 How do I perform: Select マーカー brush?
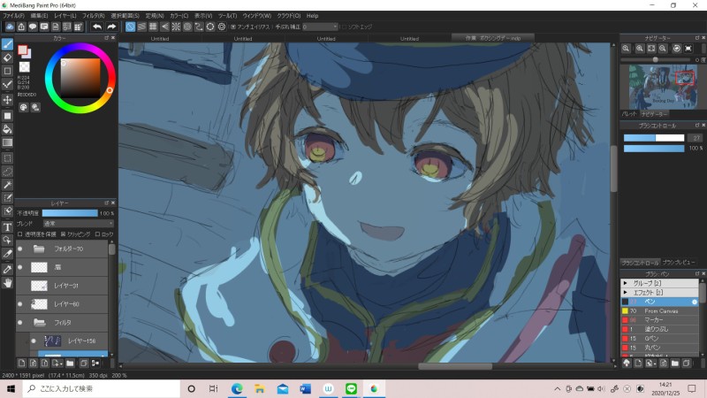pyautogui.click(x=660, y=320)
